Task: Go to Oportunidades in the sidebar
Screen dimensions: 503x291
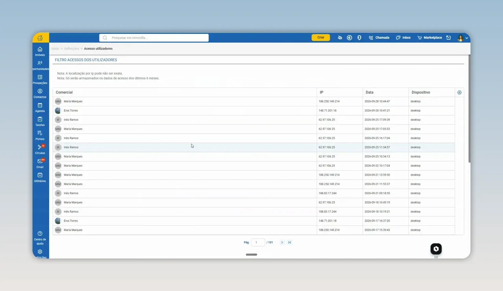Action: pyautogui.click(x=40, y=65)
